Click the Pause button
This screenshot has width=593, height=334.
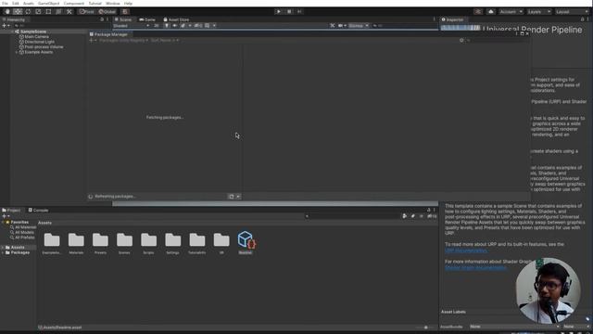point(289,12)
